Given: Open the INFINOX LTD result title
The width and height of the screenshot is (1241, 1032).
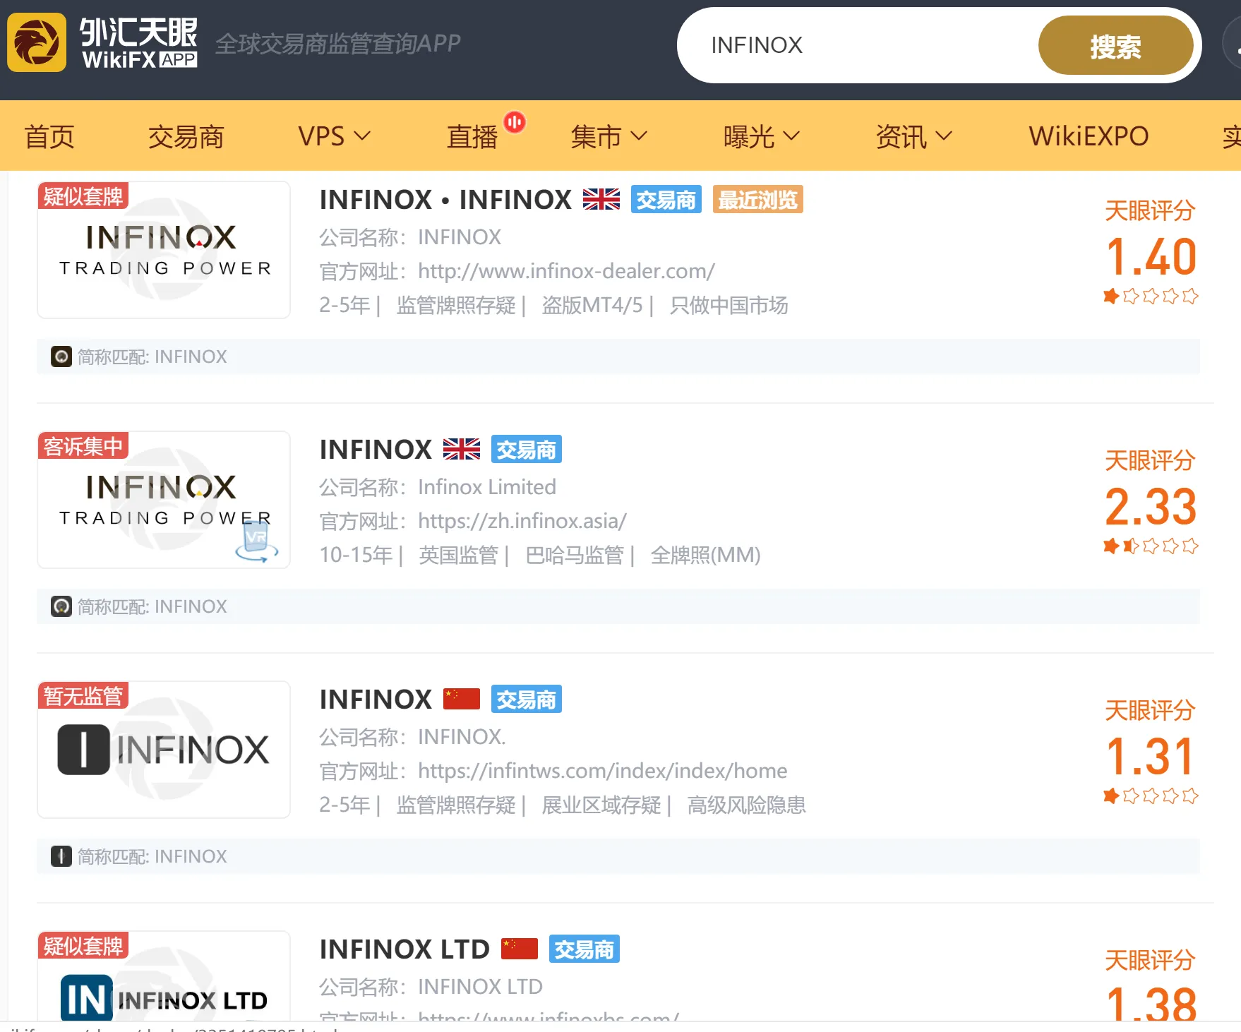Looking at the screenshot, I should point(404,949).
